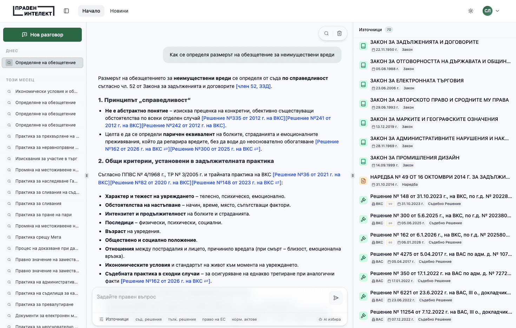Click law icon for ЗАКОН ЗА ЕЛЕКТРОННАТА ТЪРГОВИЯ
The height and width of the screenshot is (328, 516).
tap(363, 84)
